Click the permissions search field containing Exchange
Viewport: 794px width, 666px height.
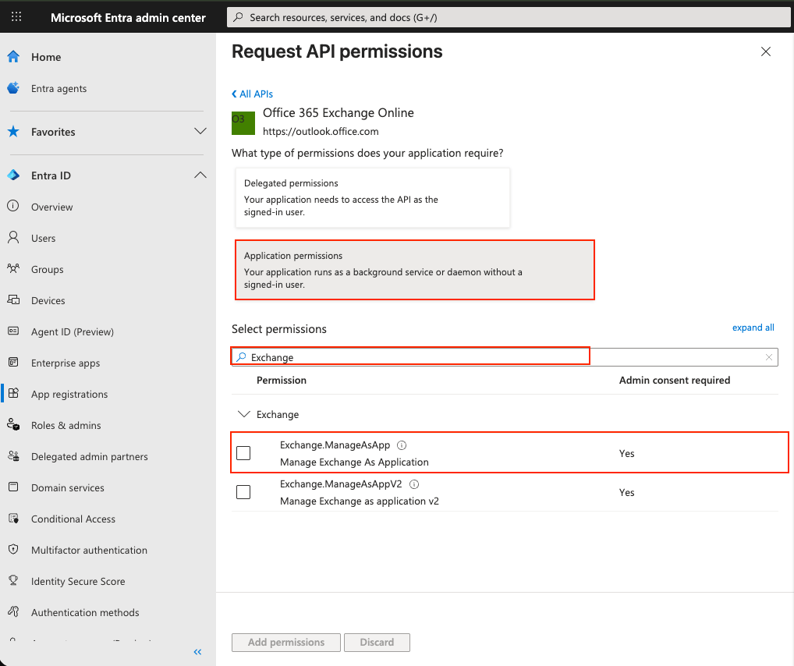tap(505, 357)
